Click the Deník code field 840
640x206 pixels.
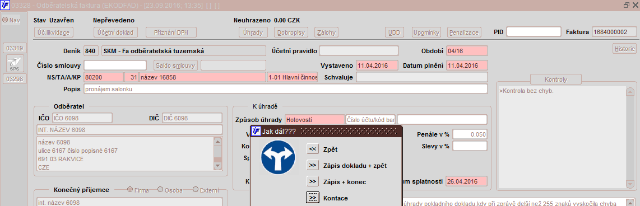tap(91, 51)
